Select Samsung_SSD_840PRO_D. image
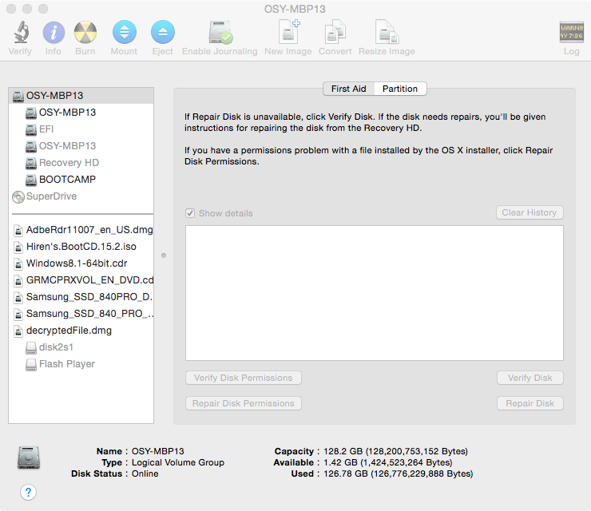This screenshot has height=511, width=591. (x=81, y=297)
